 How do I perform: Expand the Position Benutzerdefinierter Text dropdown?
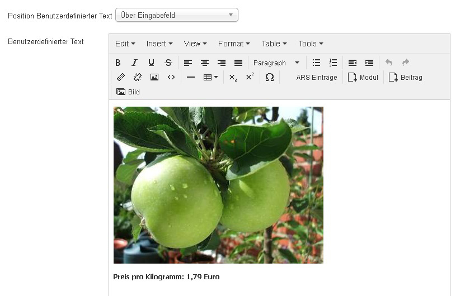(x=176, y=15)
